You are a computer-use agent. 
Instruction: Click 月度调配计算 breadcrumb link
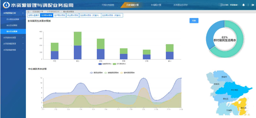coord(38,12)
